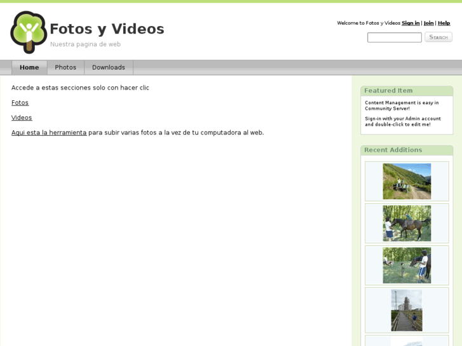Click the green tree site logo

pos(29,32)
